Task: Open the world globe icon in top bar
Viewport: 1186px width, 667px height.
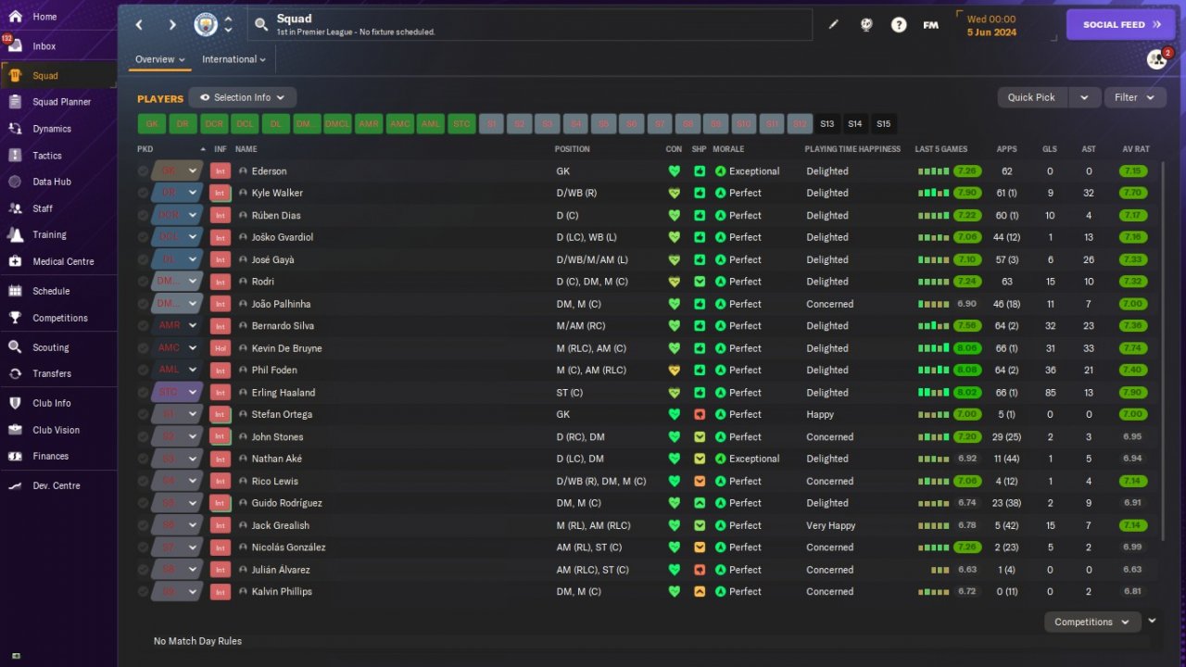Action: pyautogui.click(x=866, y=25)
